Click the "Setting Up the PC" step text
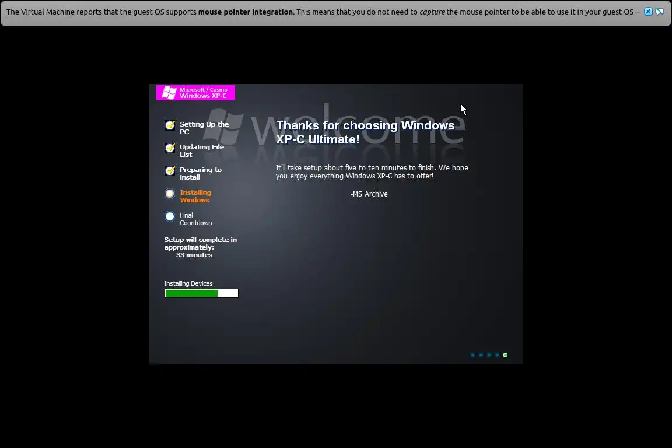 point(204,128)
